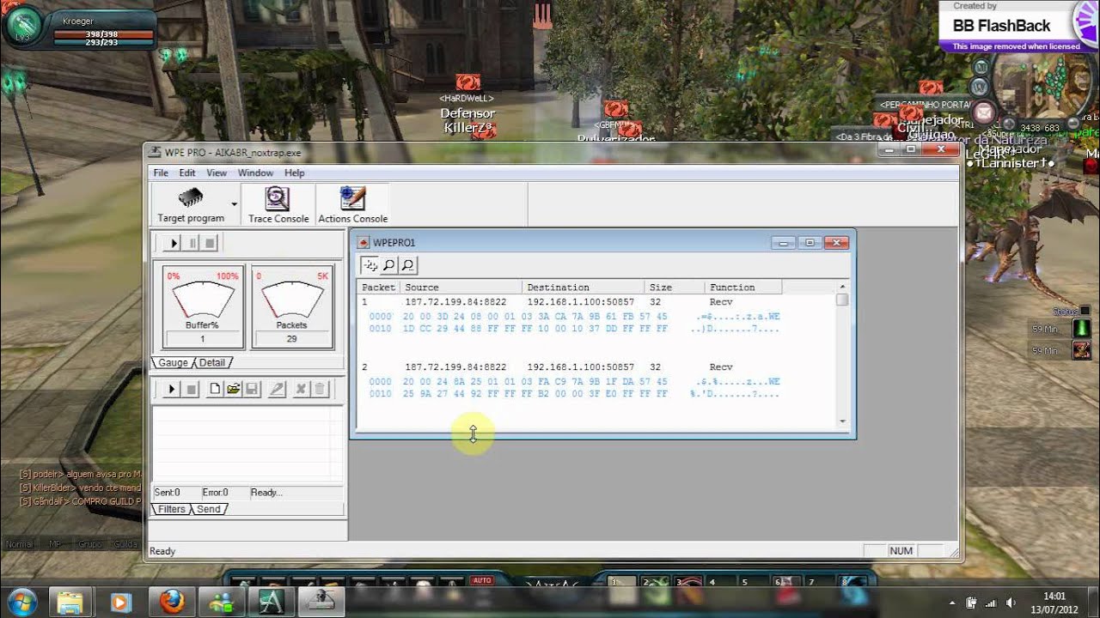
Task: Switch to AIKA game from the taskbar
Action: coord(271,602)
